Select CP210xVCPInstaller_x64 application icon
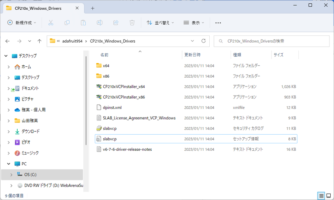The image size is (334, 200). (99, 87)
